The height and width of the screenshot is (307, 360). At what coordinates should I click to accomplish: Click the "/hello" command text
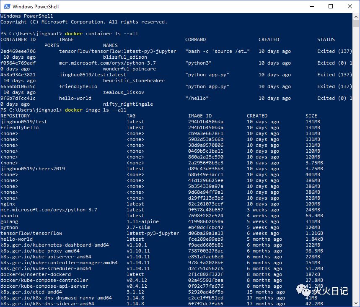197,98
